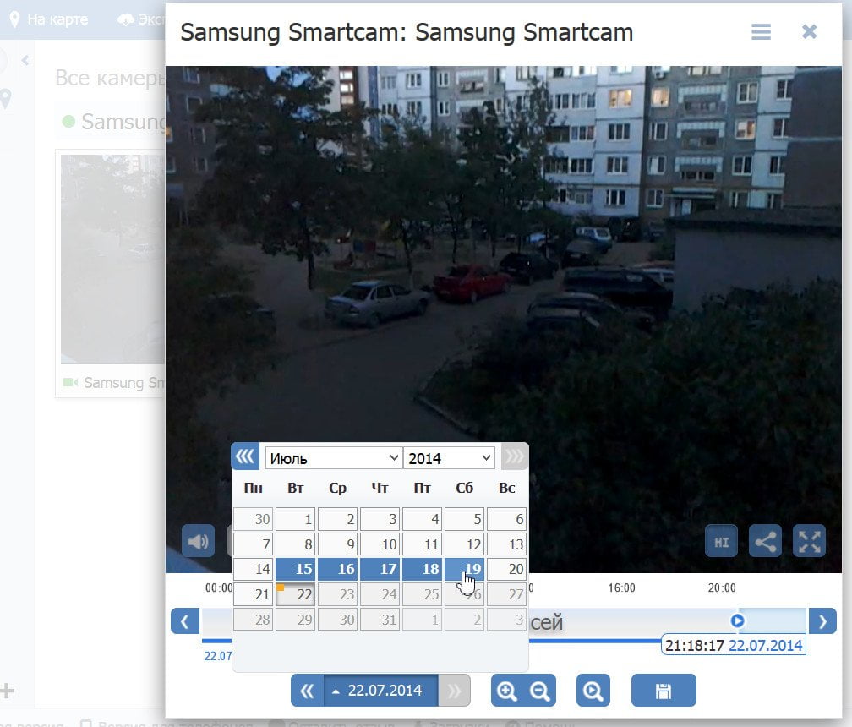Zoom in the timeline
852x727 pixels.
[x=507, y=691]
